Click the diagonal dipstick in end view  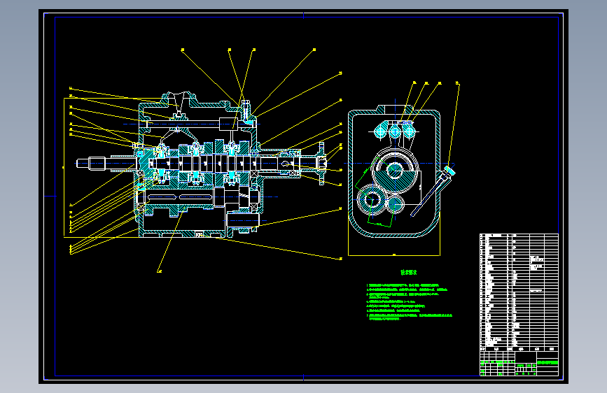[x=433, y=191]
